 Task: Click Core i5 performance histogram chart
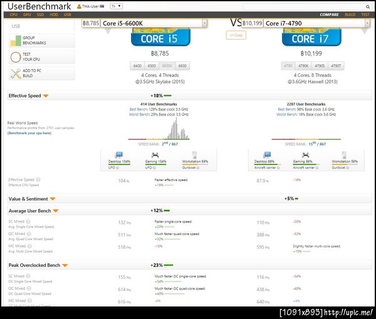click(159, 129)
